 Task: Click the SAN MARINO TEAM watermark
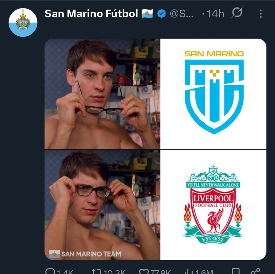coord(85,254)
